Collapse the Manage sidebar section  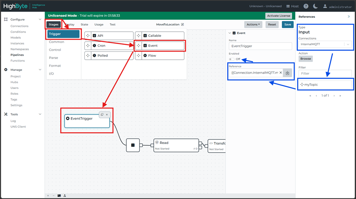point(40,70)
